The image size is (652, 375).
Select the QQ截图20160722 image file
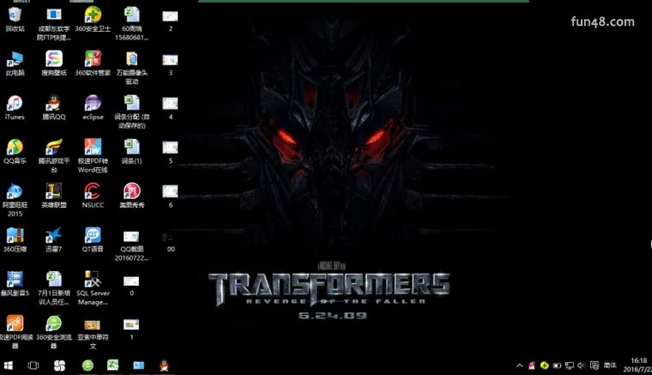131,237
